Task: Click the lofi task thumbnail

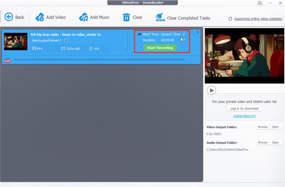Action: [x=15, y=41]
